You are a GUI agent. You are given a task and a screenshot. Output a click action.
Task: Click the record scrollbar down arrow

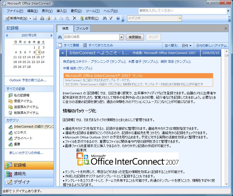tap(227, 184)
